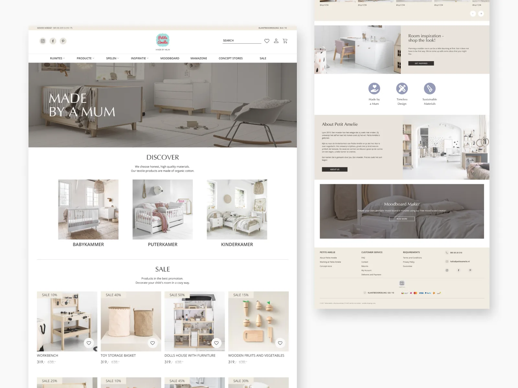Open the Returns footer link
The image size is (518, 388).
(x=365, y=266)
